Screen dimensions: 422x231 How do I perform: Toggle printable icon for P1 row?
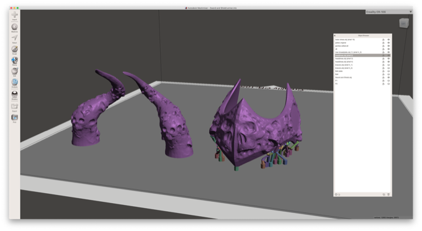384,81
